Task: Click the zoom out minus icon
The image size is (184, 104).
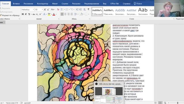Action: [x=169, y=103]
